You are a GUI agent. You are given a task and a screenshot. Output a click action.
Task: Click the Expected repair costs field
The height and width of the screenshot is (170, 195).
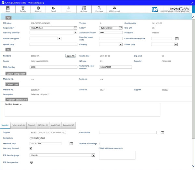111,38
